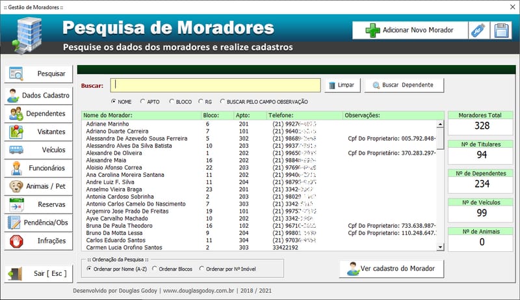Go to the Dependentes section
Screen dimensions: 520x300
click(38, 114)
